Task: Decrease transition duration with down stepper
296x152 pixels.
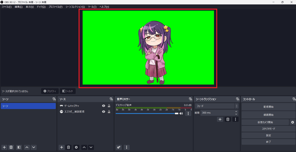Action: click(x=236, y=114)
